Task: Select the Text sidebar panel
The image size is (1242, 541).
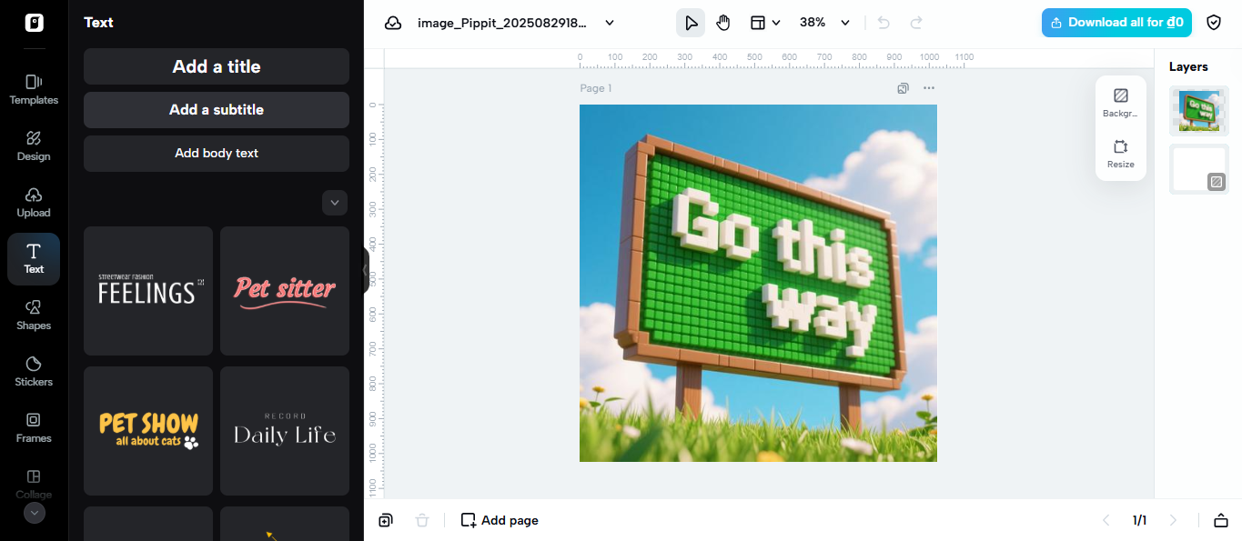Action: point(34,259)
